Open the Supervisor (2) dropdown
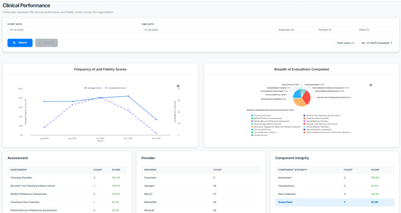 point(295,30)
